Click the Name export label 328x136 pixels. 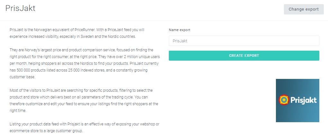click(x=179, y=30)
